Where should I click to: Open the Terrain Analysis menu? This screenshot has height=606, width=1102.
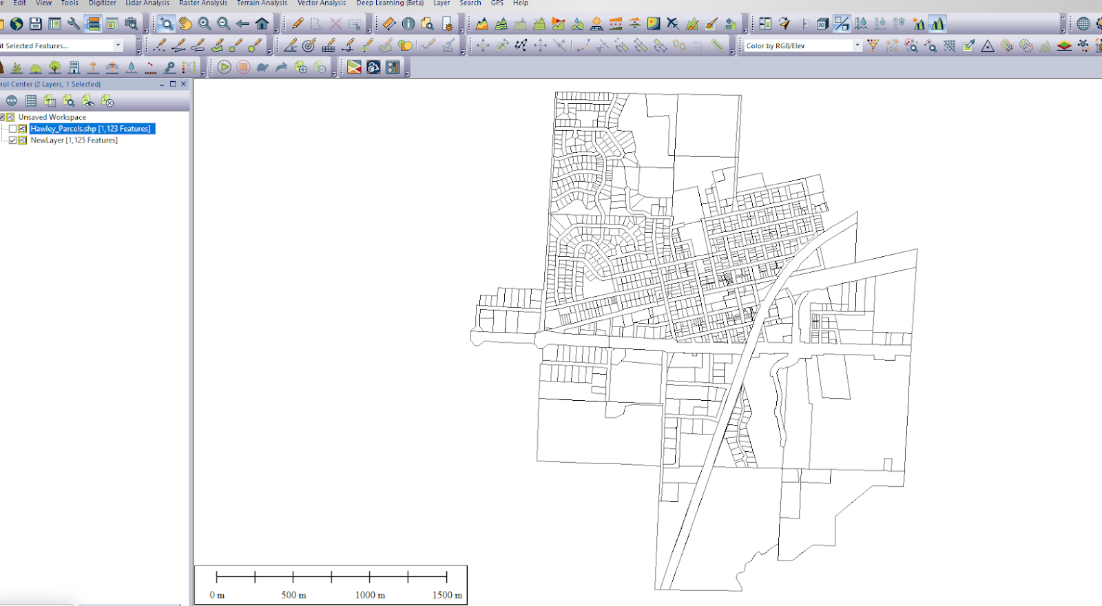pos(262,3)
